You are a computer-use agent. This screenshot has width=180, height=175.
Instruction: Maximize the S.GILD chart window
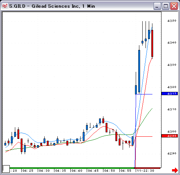pos(165,6)
